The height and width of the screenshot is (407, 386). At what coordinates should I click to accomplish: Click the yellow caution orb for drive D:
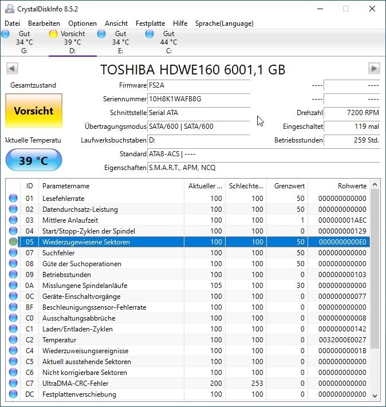53,34
